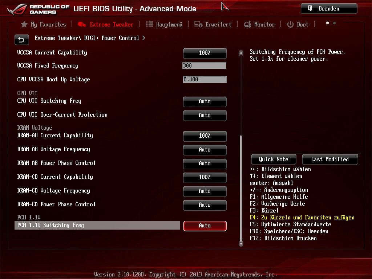Open DRAM-AB Voltage Frequency dropdown
The width and height of the screenshot is (372, 279).
point(205,149)
